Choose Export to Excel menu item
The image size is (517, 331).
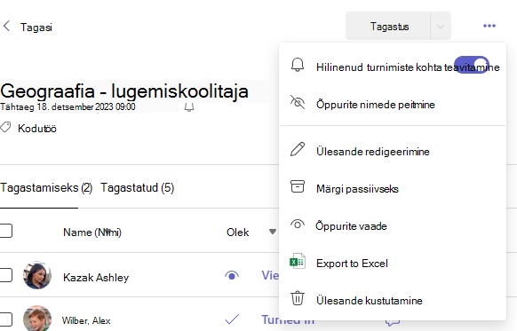[x=393, y=264]
